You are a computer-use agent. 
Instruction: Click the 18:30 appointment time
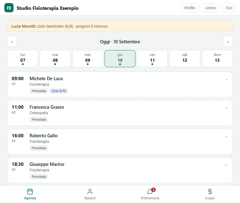(18, 164)
